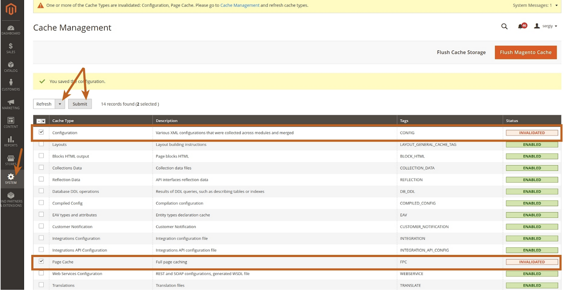Image resolution: width=567 pixels, height=292 pixels.
Task: Open the Customers person icon
Action: 11,83
